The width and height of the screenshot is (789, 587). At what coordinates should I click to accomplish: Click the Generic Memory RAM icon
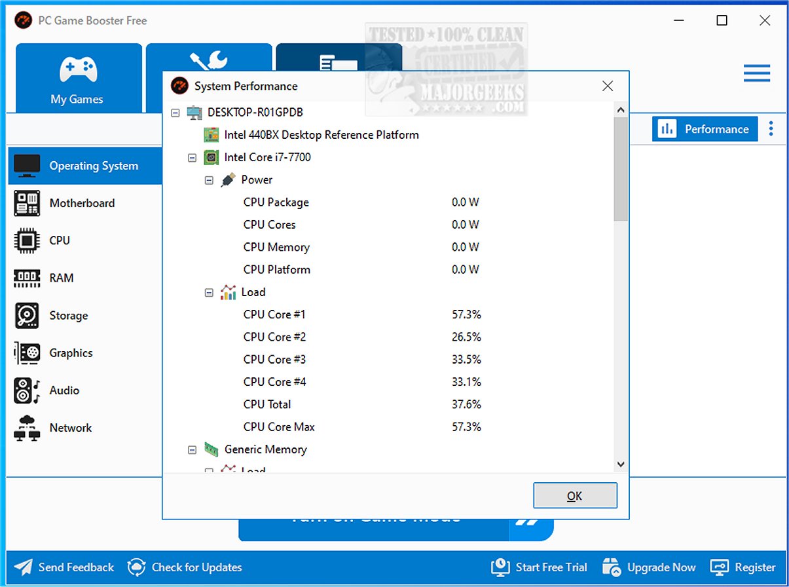pyautogui.click(x=211, y=449)
